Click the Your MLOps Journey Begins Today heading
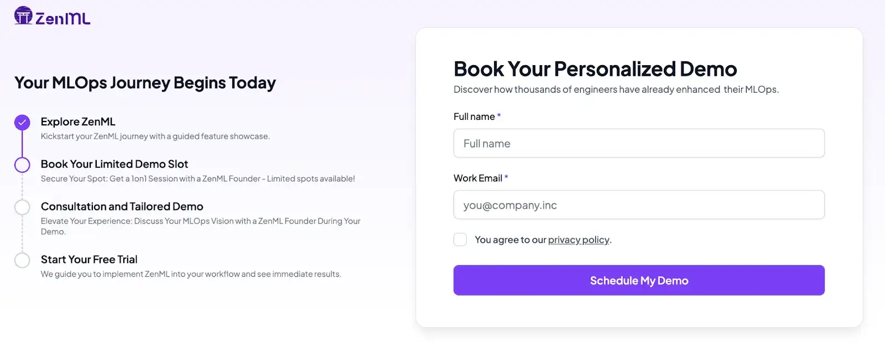This screenshot has width=885, height=343. pyautogui.click(x=145, y=83)
